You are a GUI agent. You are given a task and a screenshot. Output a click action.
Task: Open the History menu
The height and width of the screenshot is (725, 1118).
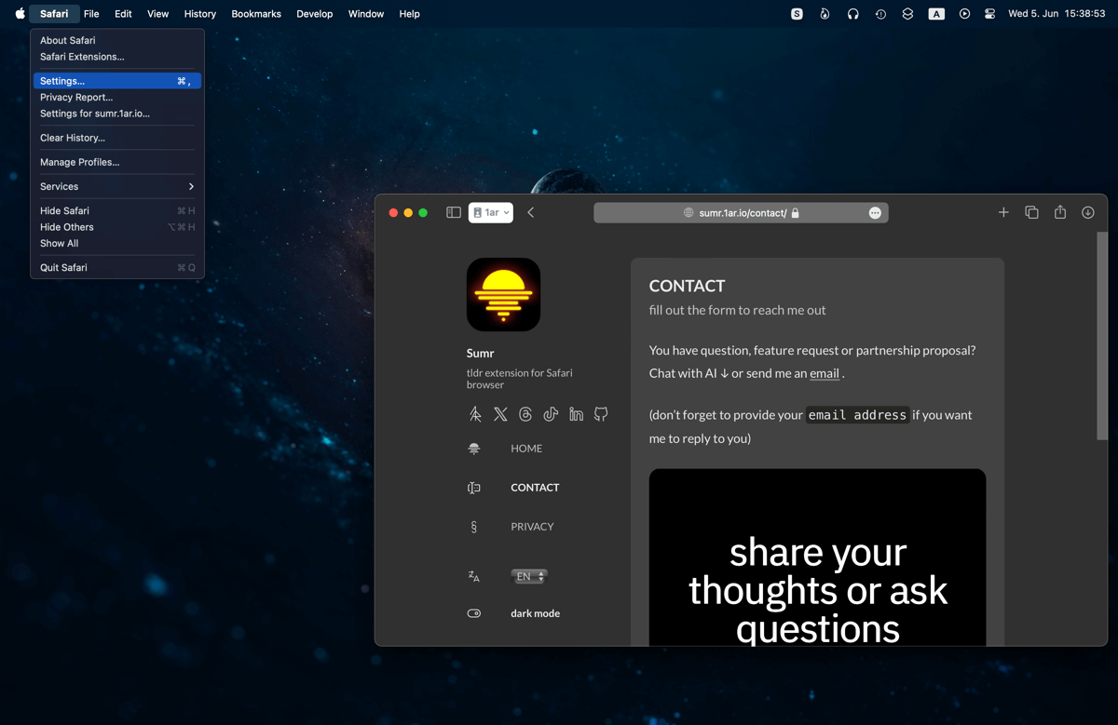tap(200, 14)
